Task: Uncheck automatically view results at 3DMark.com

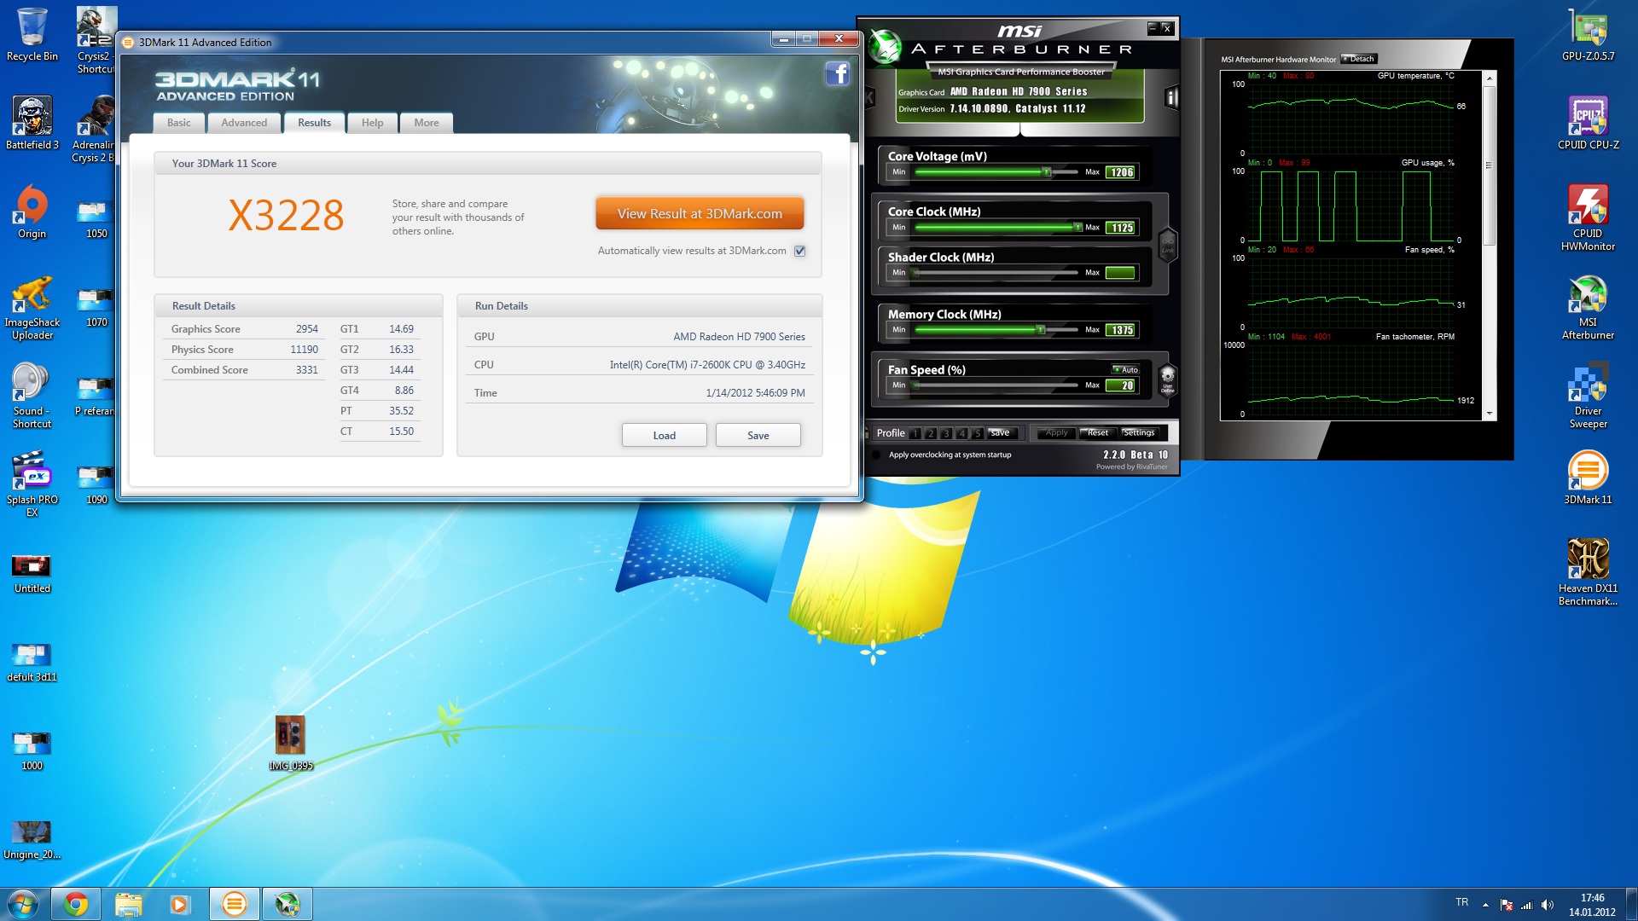Action: coord(799,251)
